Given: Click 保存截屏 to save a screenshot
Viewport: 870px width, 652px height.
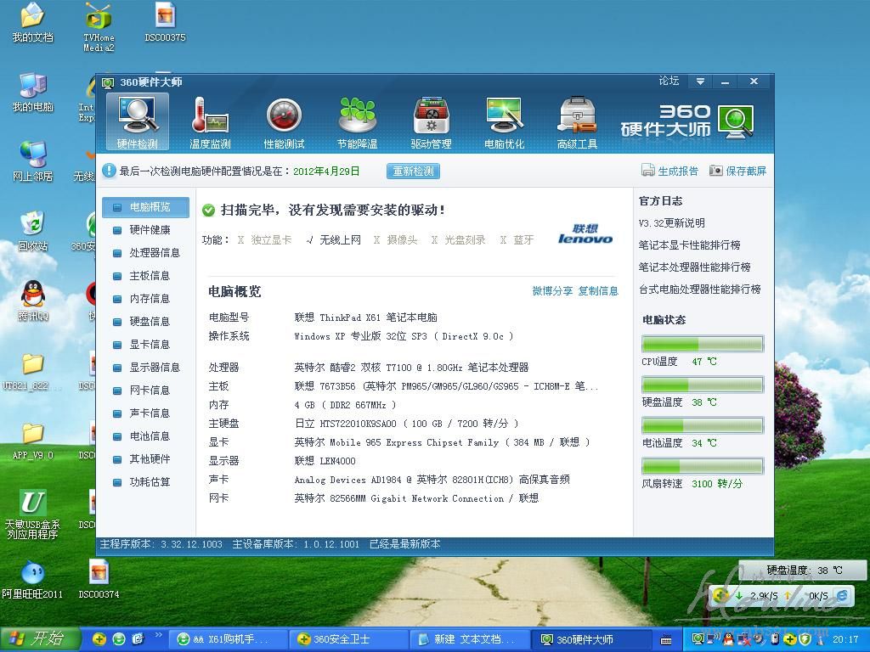Looking at the screenshot, I should point(737,171).
